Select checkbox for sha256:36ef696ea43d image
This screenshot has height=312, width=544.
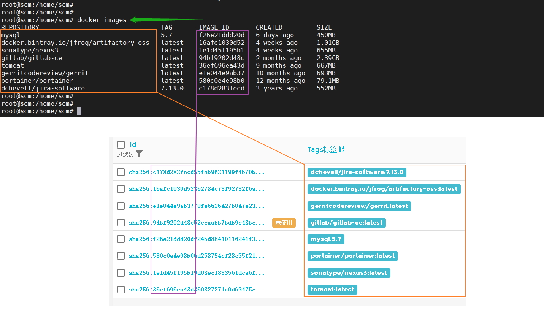(121, 290)
